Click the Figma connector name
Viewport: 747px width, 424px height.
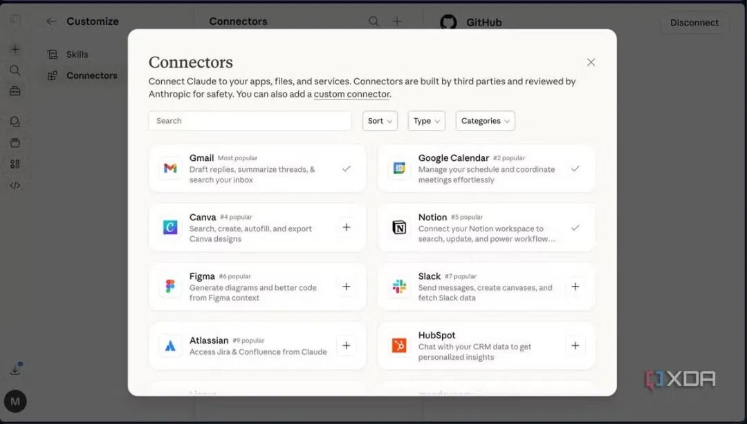click(x=202, y=276)
